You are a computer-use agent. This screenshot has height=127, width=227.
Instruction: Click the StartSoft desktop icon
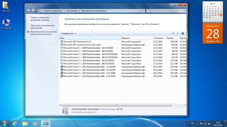click(6, 7)
